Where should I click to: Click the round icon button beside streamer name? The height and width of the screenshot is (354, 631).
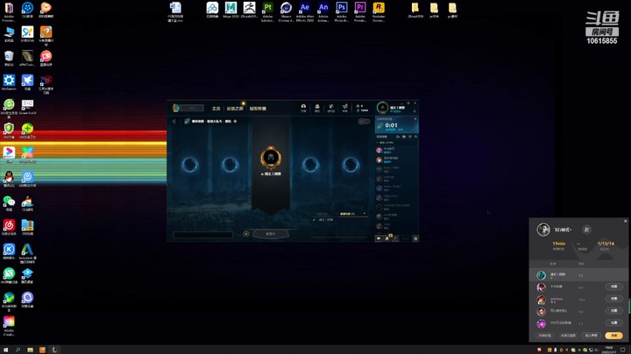[x=586, y=230]
